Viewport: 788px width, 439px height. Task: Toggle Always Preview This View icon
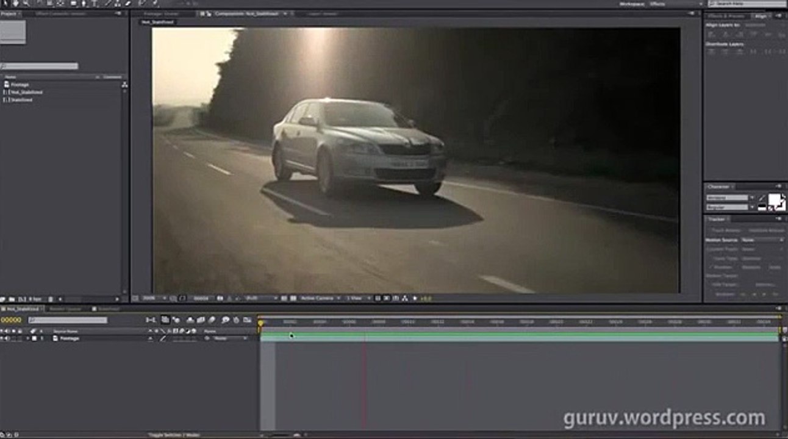coord(135,298)
